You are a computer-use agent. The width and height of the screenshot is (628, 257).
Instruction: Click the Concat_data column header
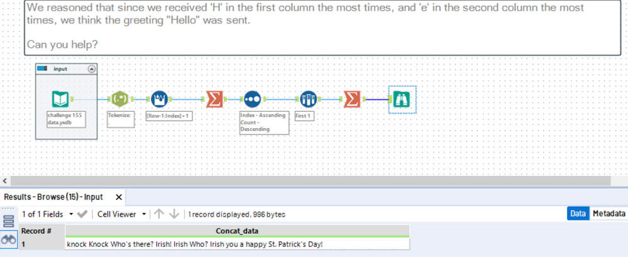point(237,231)
